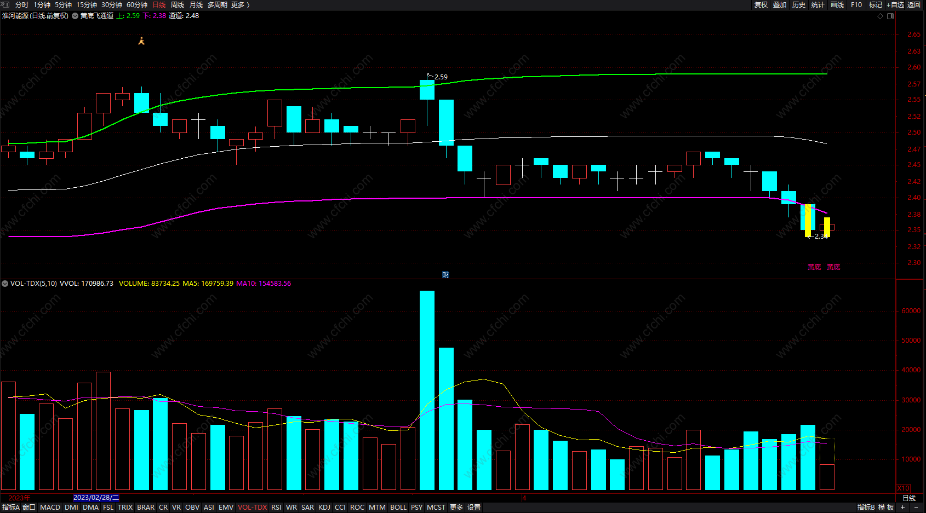
Task: Click the minus zoom button at bottom-right
Action: [x=916, y=508]
